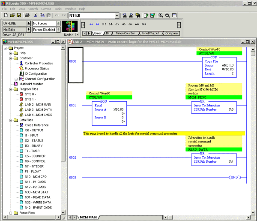
Task: Switch to the Compare instruction tab
Action: click(171, 33)
